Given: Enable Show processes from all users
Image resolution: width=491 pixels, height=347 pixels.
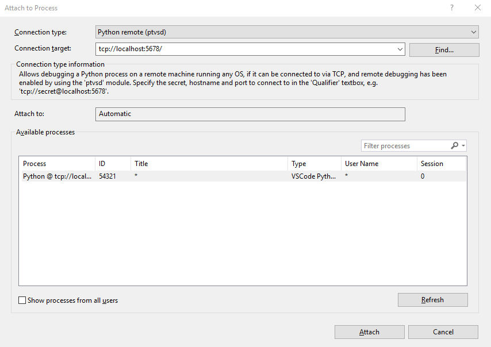Looking at the screenshot, I should [x=22, y=300].
